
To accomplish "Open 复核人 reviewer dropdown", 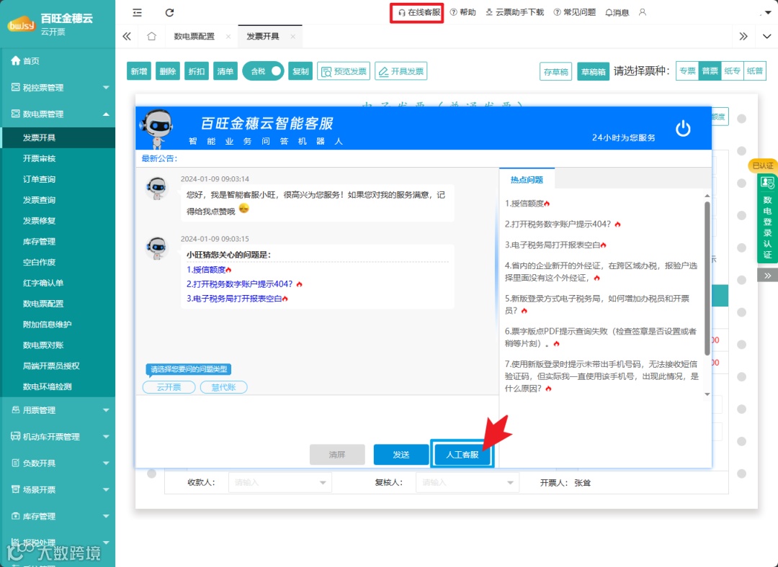I will (x=468, y=482).
